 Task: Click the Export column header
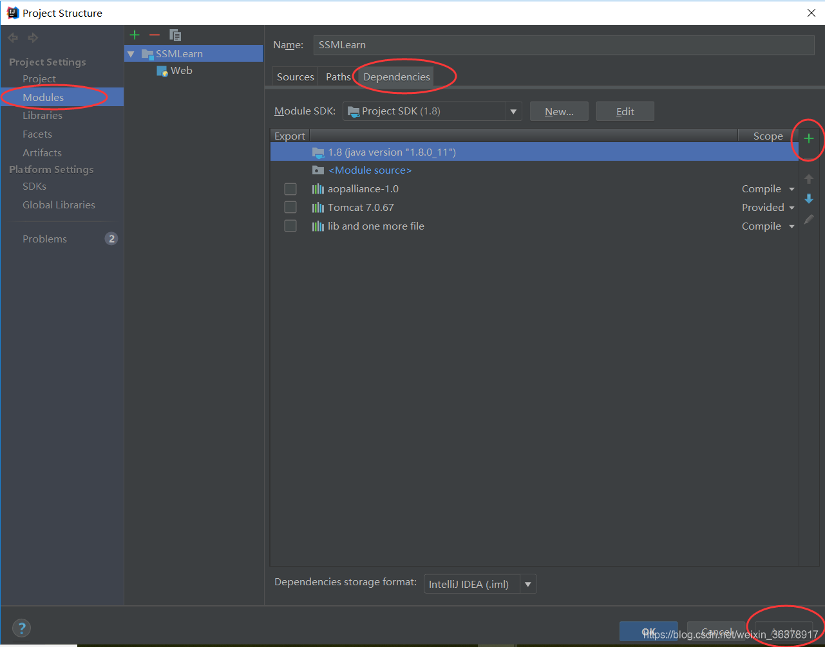tap(290, 136)
